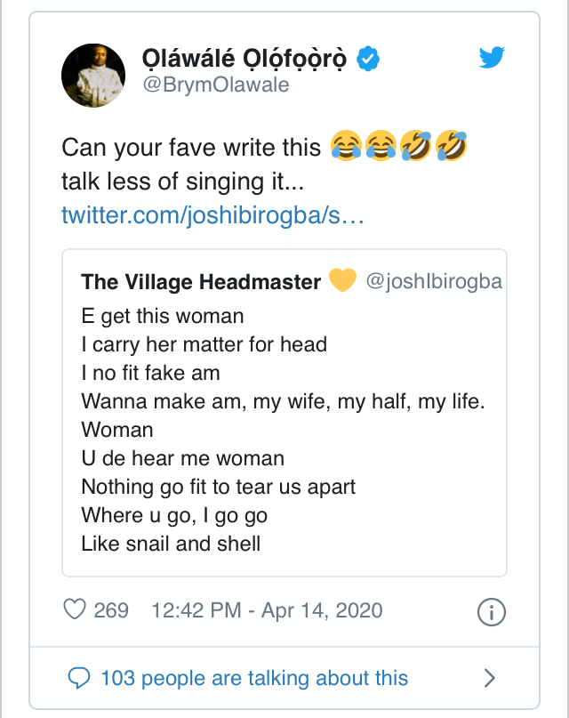Viewport: 569px width, 718px height.
Task: Click the @joshIbirogba handle
Action: point(434,282)
